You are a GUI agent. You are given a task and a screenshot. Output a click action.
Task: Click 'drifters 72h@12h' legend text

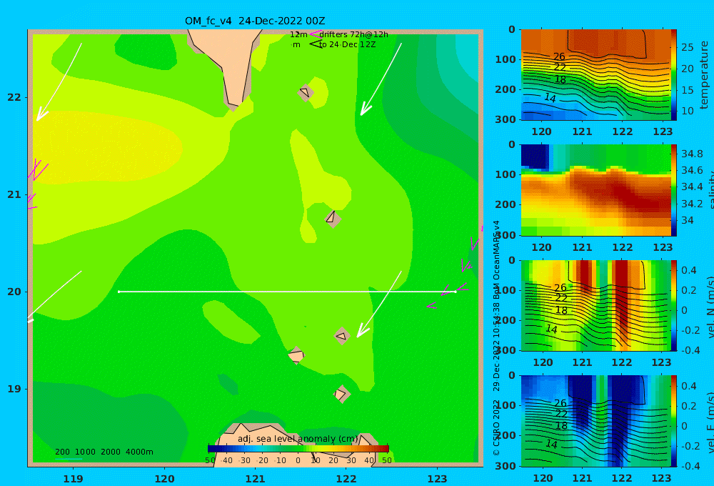(x=353, y=34)
